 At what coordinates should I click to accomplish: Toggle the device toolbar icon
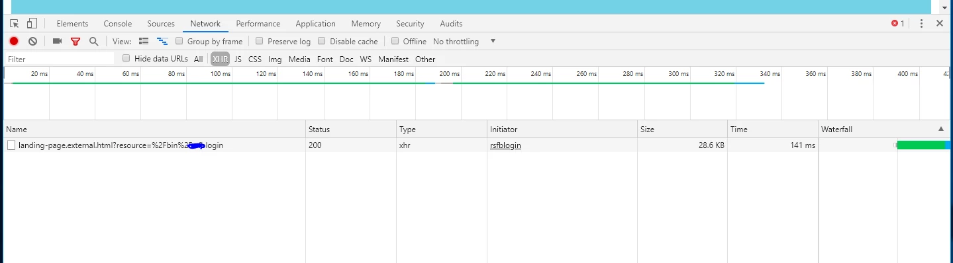point(32,24)
